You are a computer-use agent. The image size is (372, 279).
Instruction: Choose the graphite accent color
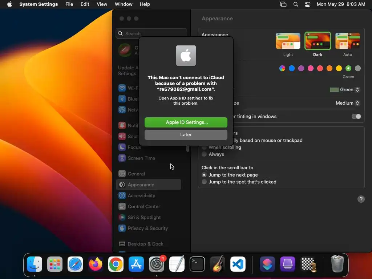coord(358,69)
